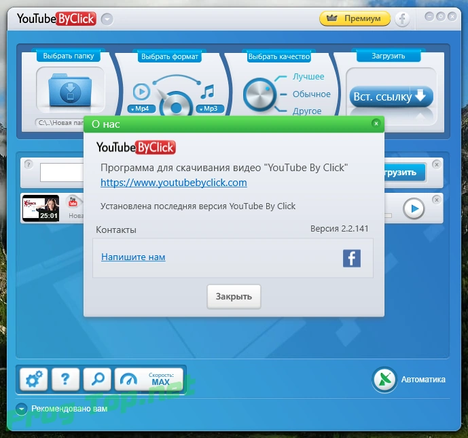
Task: Open the youtubebyclick.com website link
Action: coord(174,183)
